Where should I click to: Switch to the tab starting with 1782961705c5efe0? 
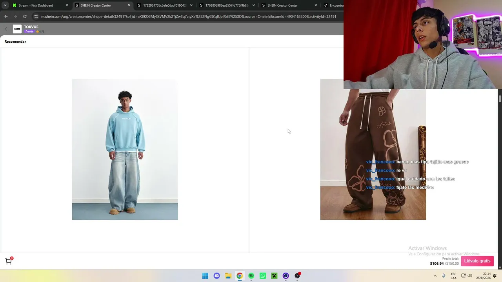click(x=164, y=5)
